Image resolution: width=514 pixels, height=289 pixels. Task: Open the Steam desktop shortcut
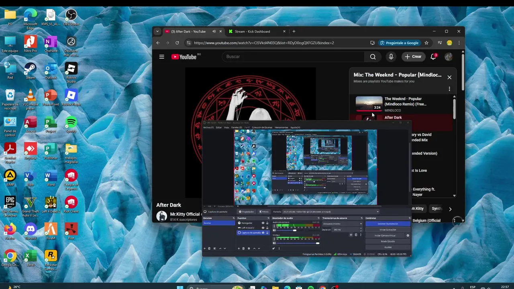pos(31,71)
